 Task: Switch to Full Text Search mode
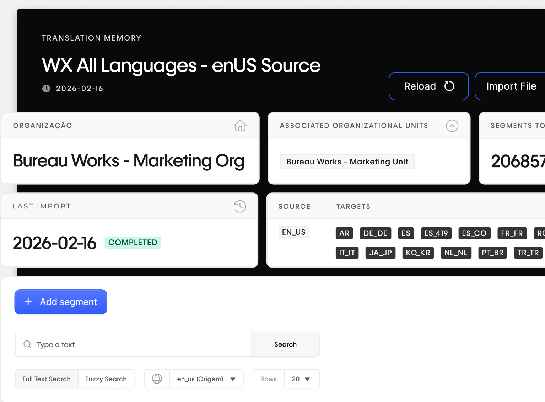pos(47,379)
